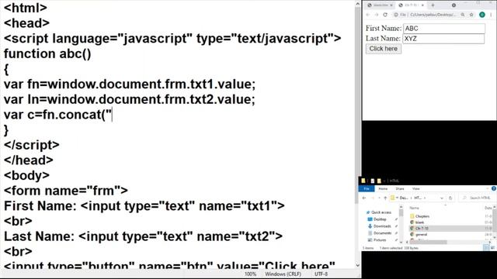The width and height of the screenshot is (497, 279).
Task: Click the 'Click here' button in browser
Action: [x=383, y=49]
